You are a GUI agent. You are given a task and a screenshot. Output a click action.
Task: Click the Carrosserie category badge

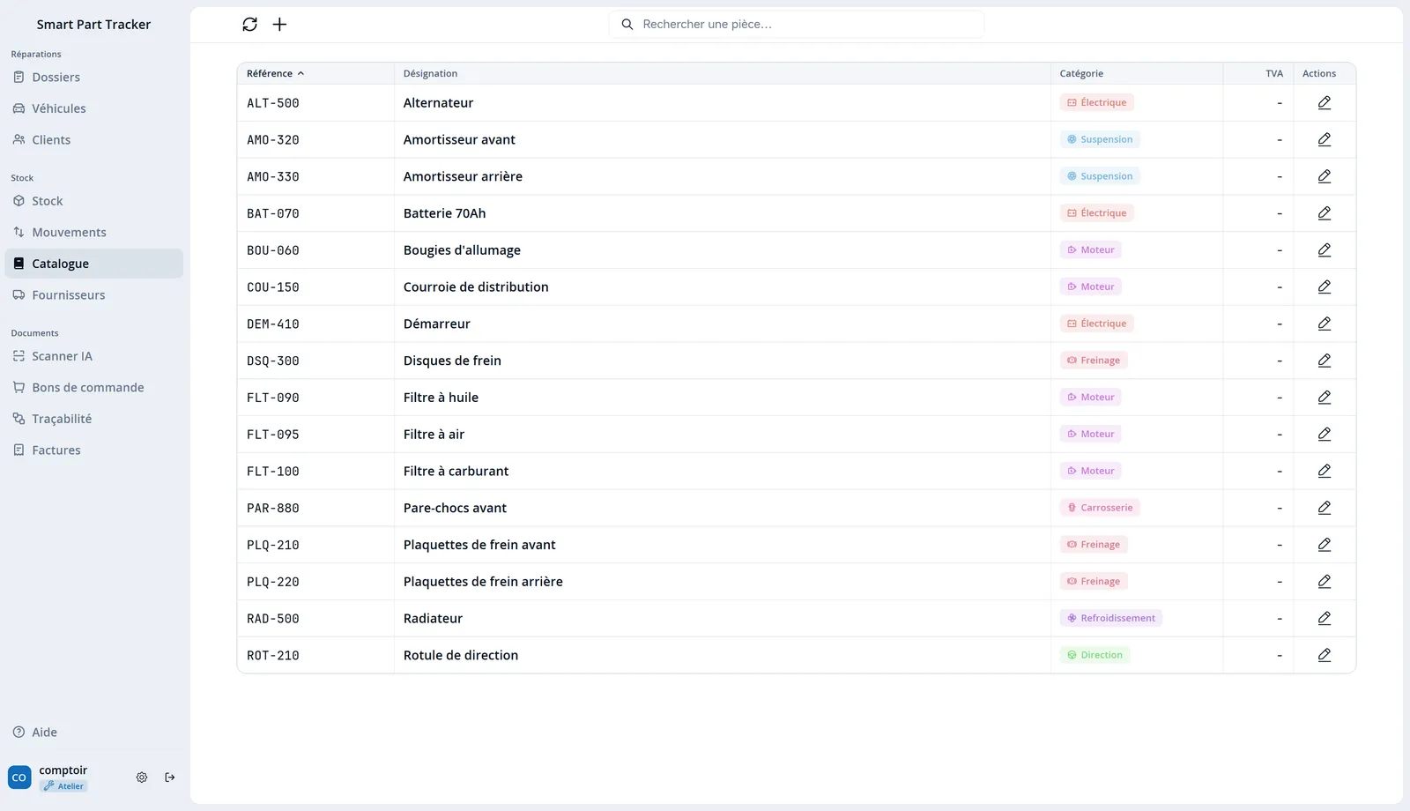[1100, 508]
